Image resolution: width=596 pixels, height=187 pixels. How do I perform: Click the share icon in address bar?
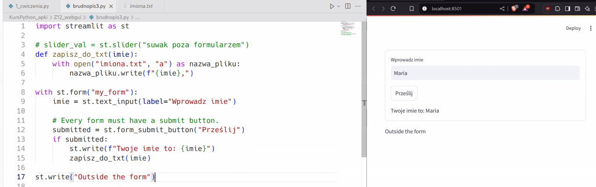[x=502, y=8]
